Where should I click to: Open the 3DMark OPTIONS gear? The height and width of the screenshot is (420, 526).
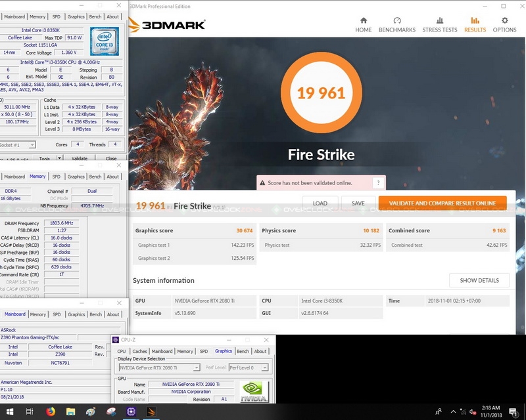(504, 25)
